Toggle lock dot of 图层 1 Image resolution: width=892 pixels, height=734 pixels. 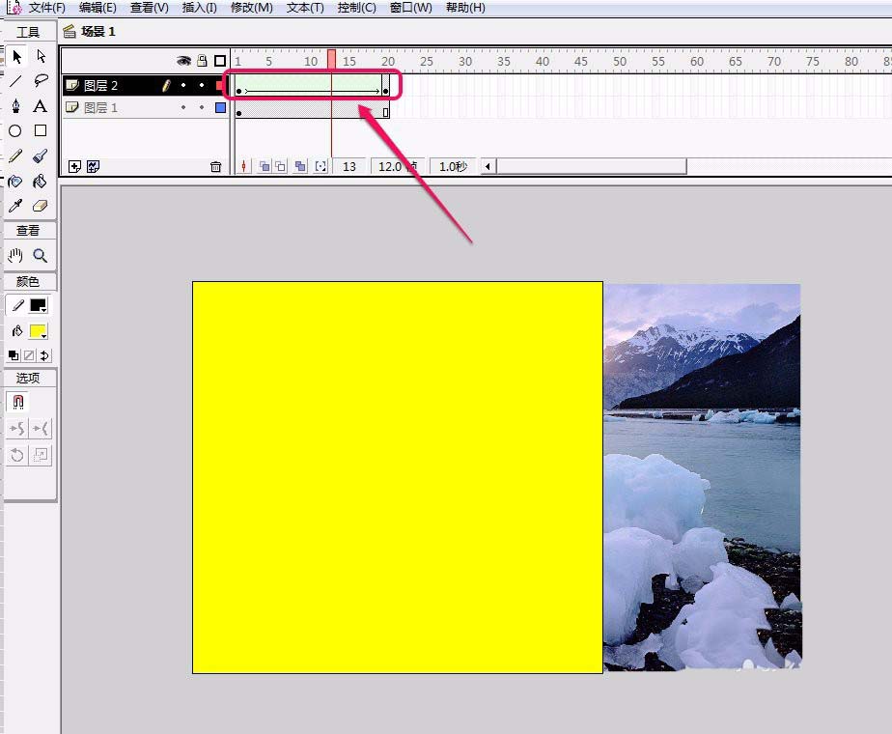point(202,107)
